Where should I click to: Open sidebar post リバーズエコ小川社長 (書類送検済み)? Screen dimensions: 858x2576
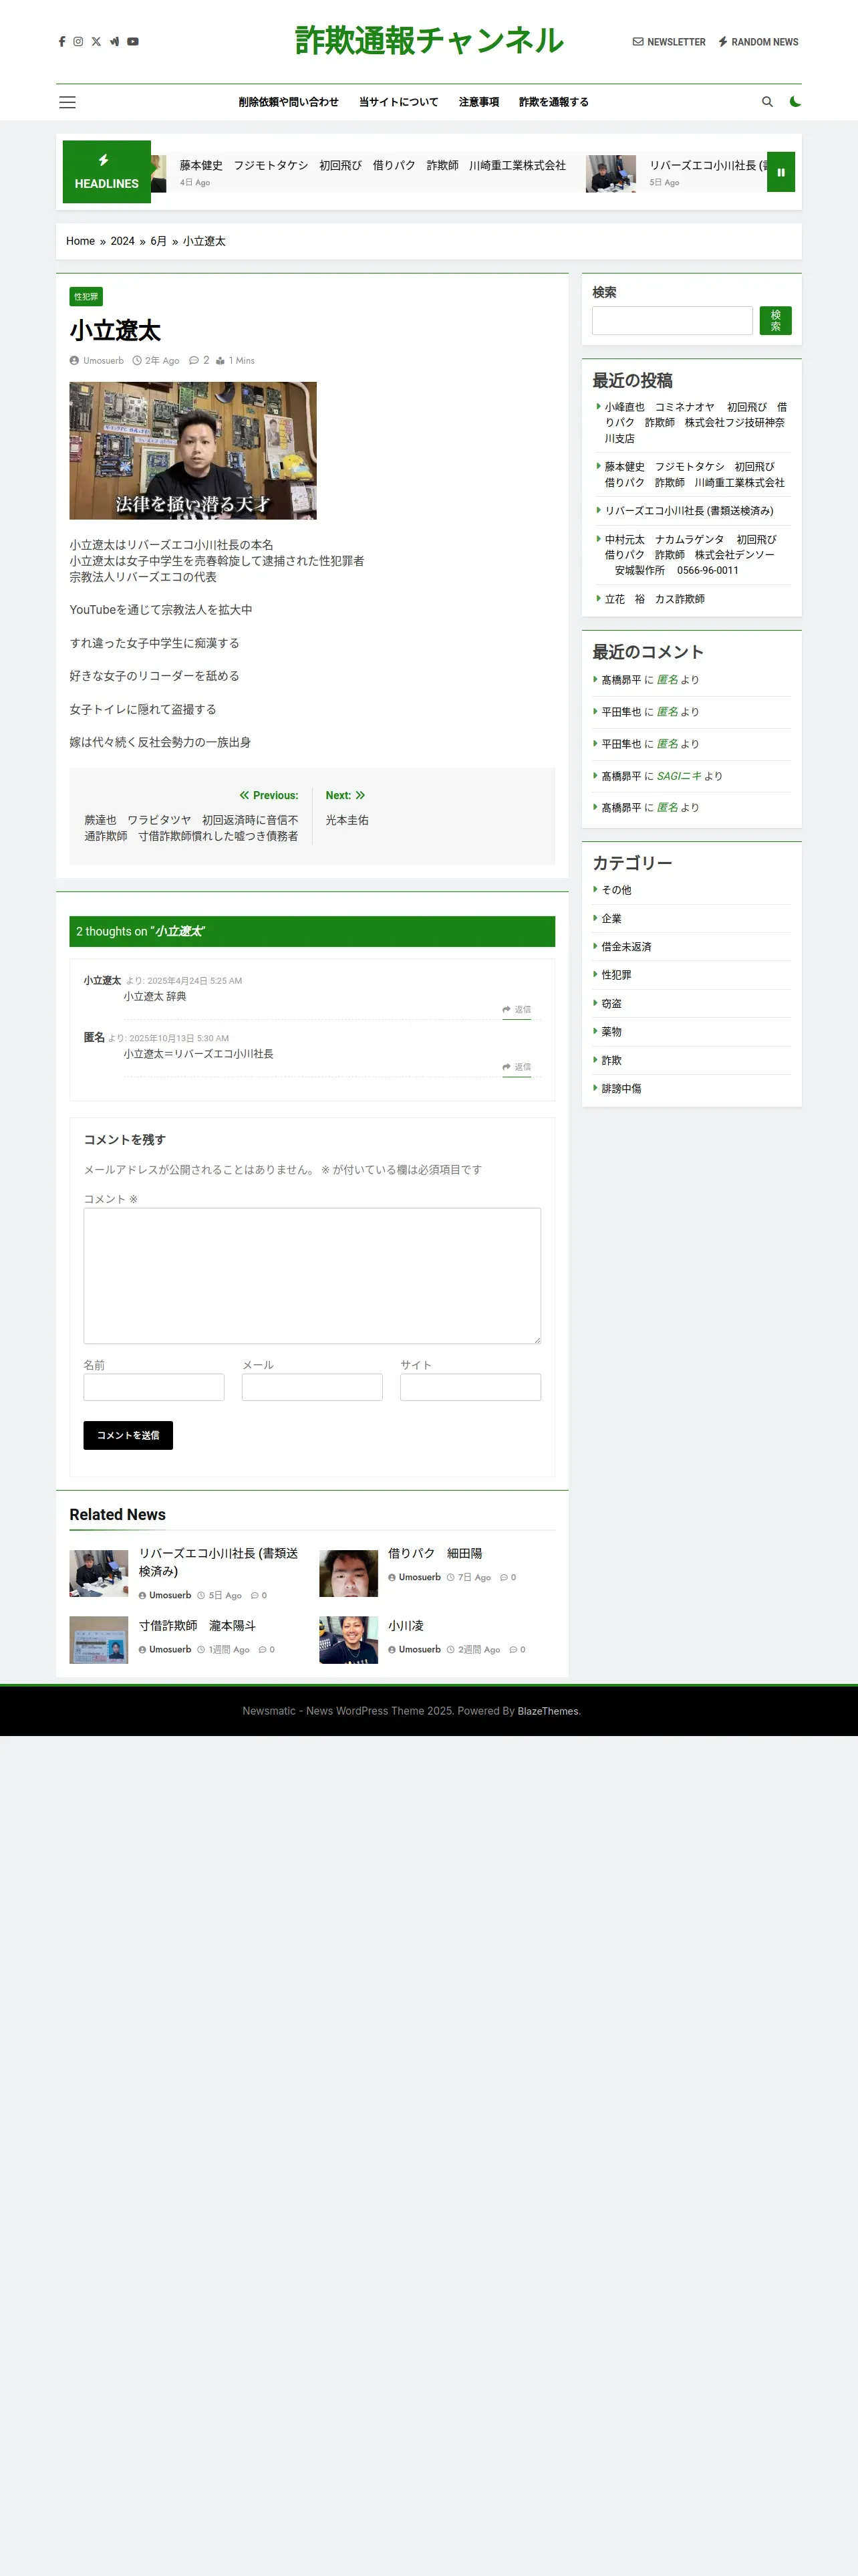tap(688, 511)
